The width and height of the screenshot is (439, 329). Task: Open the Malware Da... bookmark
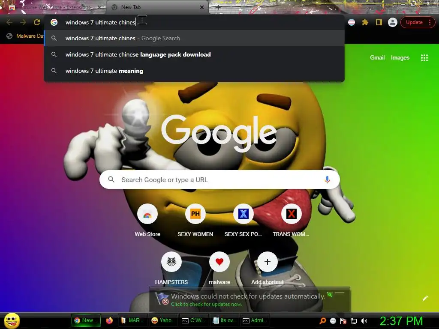click(x=25, y=36)
